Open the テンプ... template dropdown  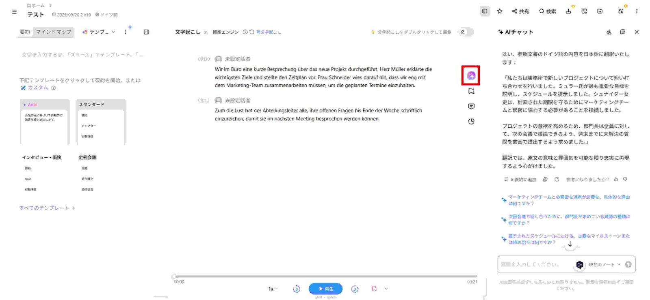tap(99, 32)
